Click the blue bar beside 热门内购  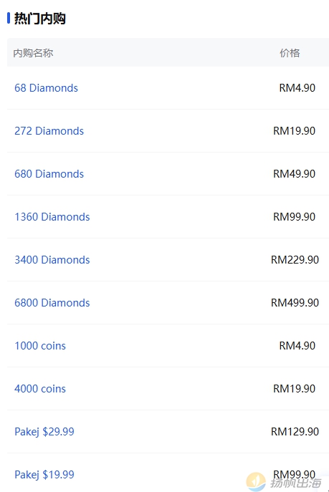pyautogui.click(x=9, y=18)
